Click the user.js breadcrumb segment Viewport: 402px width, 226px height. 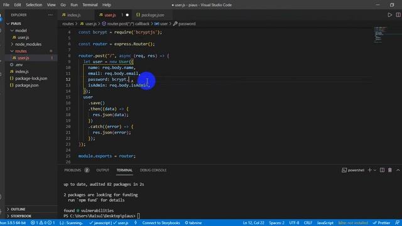(89, 24)
